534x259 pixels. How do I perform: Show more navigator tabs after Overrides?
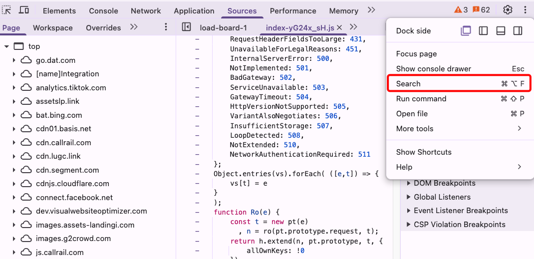coord(134,27)
